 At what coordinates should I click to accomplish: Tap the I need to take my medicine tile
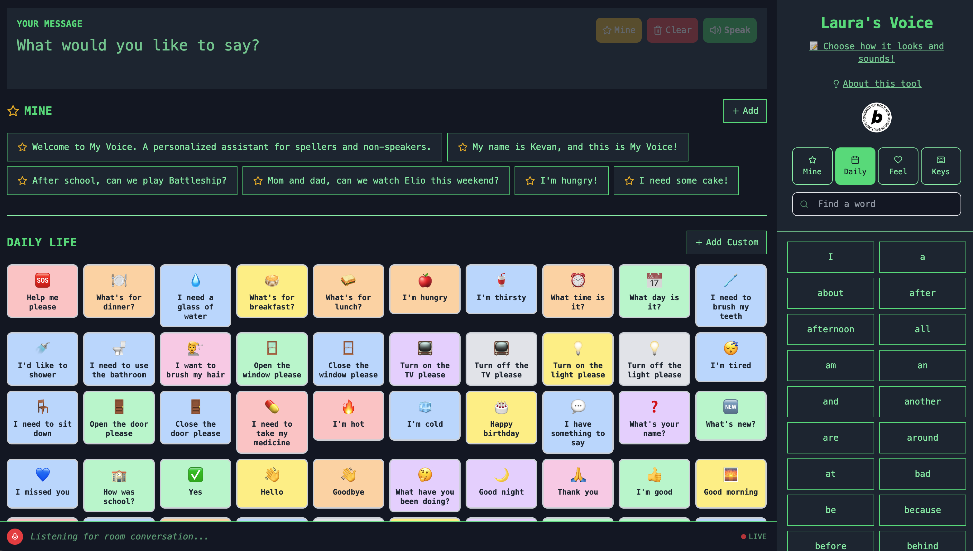[272, 422]
